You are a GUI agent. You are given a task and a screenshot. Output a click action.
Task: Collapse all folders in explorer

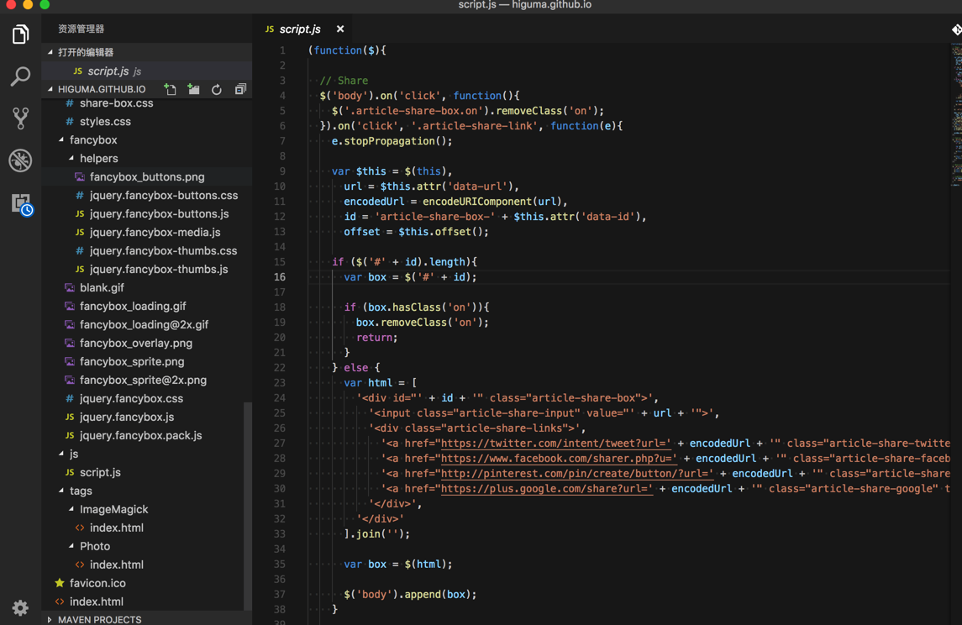pos(240,89)
